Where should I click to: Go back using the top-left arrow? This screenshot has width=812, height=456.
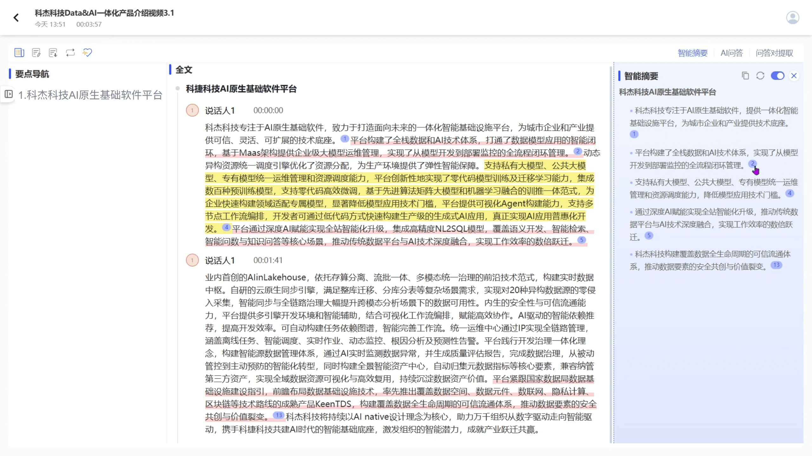(x=16, y=18)
